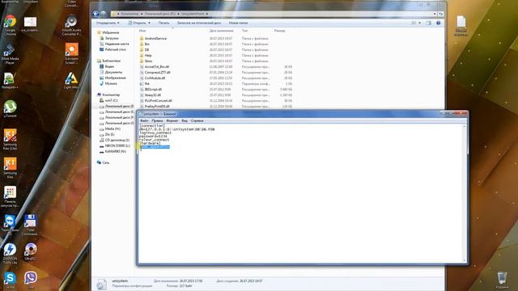Image resolution: width=518 pixels, height=291 pixels.
Task: Toggle Explorer preview pane icon
Action: (428, 23)
